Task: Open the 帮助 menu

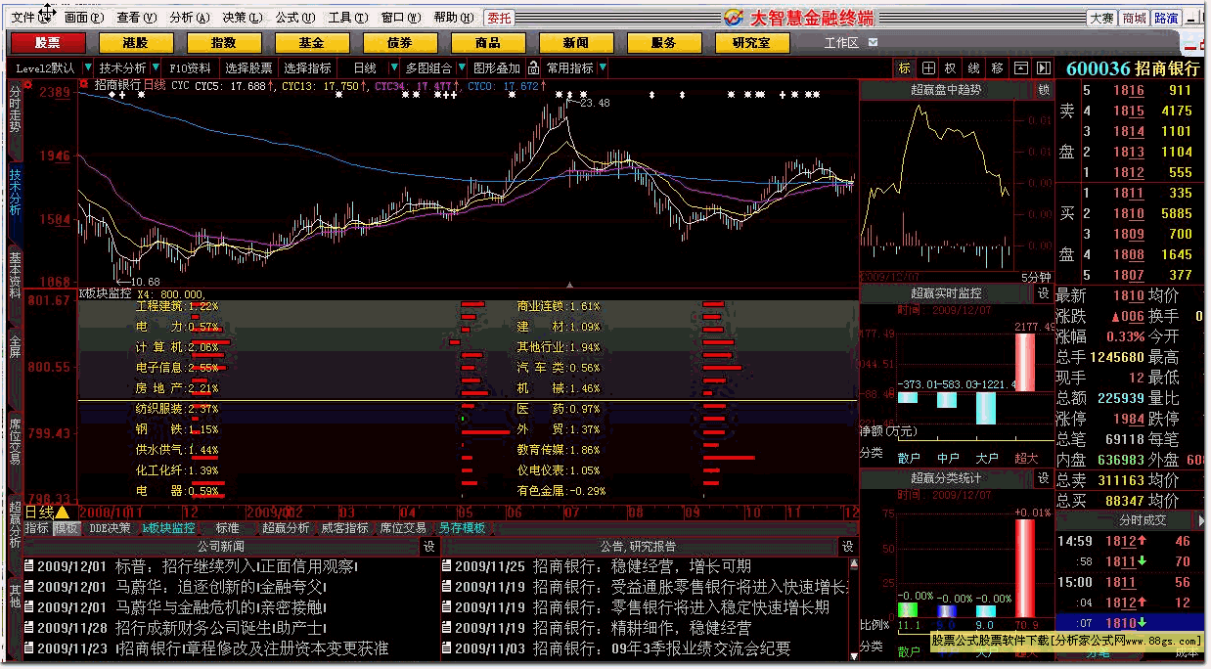Action: pos(453,18)
